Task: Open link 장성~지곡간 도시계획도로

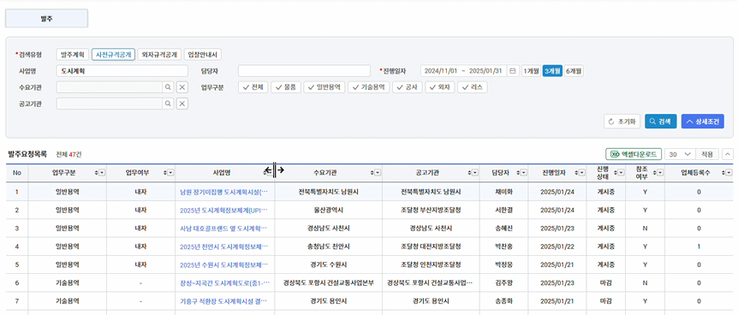Action: 224,283
